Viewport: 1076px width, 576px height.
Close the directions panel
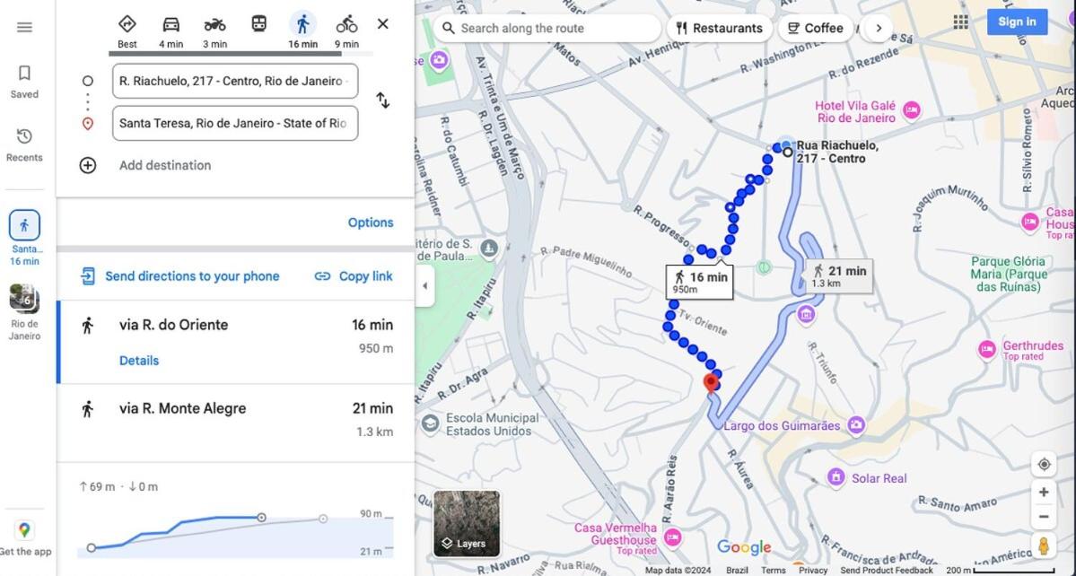[x=383, y=24]
